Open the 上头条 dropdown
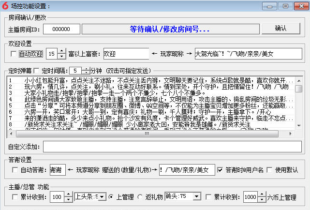 (x=102, y=197)
